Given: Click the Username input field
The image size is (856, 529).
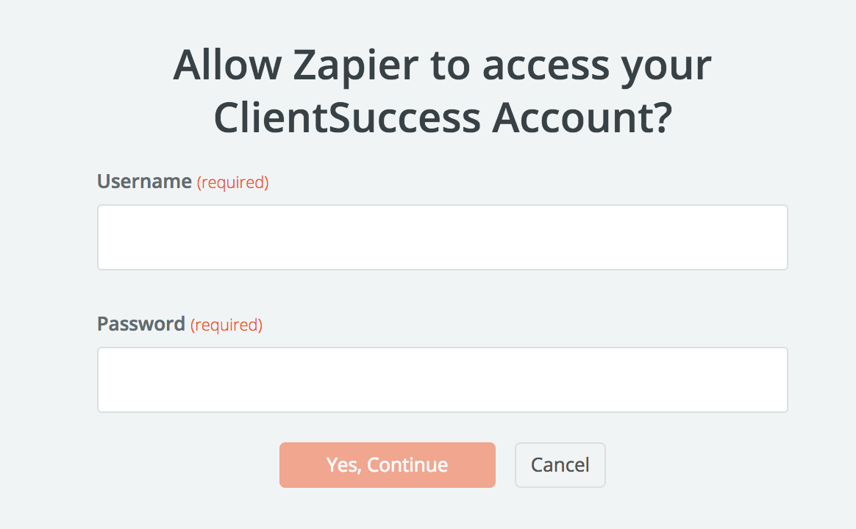Looking at the screenshot, I should pyautogui.click(x=442, y=237).
